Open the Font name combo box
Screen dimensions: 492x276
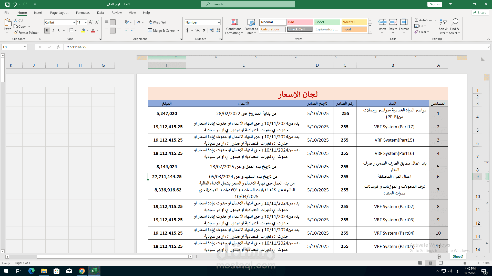click(60, 22)
